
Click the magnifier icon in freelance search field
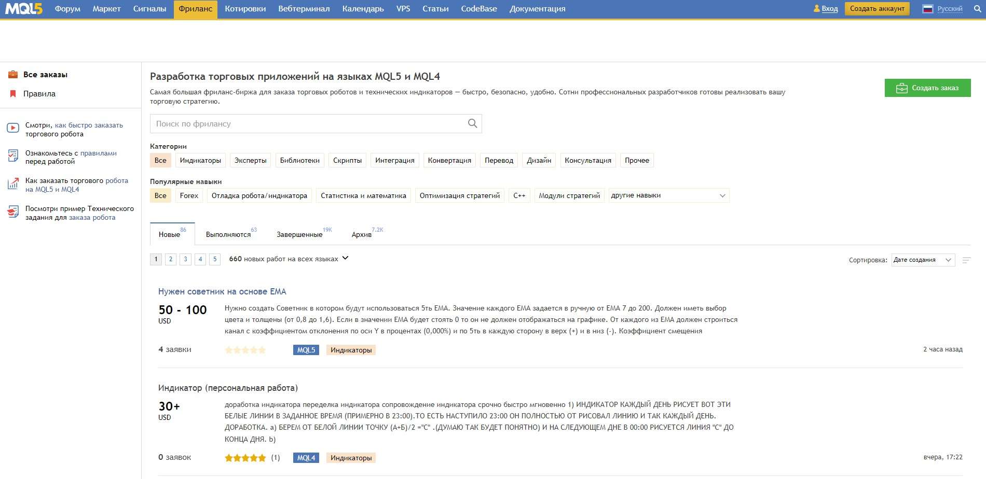pos(472,123)
